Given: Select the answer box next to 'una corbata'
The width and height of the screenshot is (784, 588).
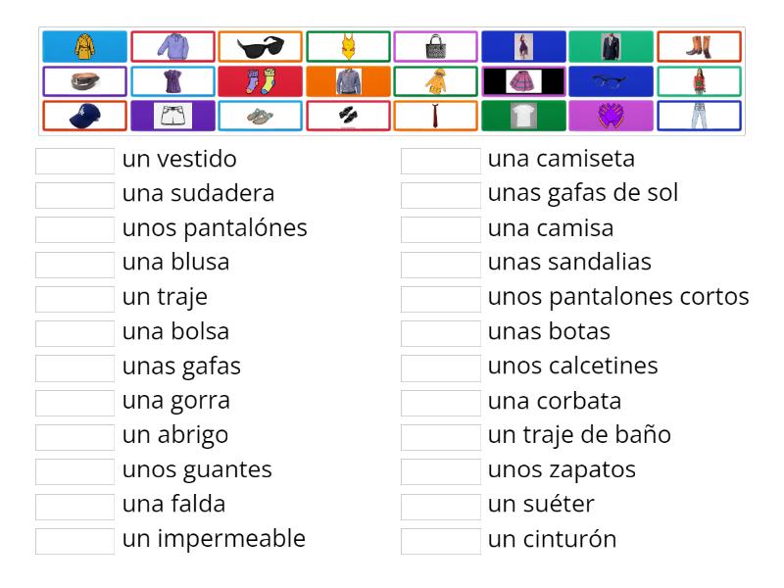Looking at the screenshot, I should [x=441, y=400].
